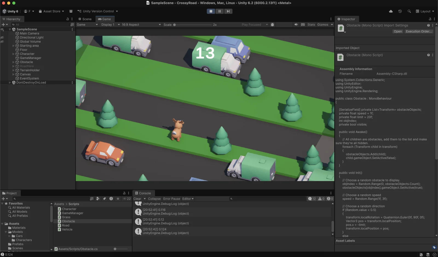This screenshot has height=257, width=438.
Task: Open the Undo History icon
Action: point(400,11)
